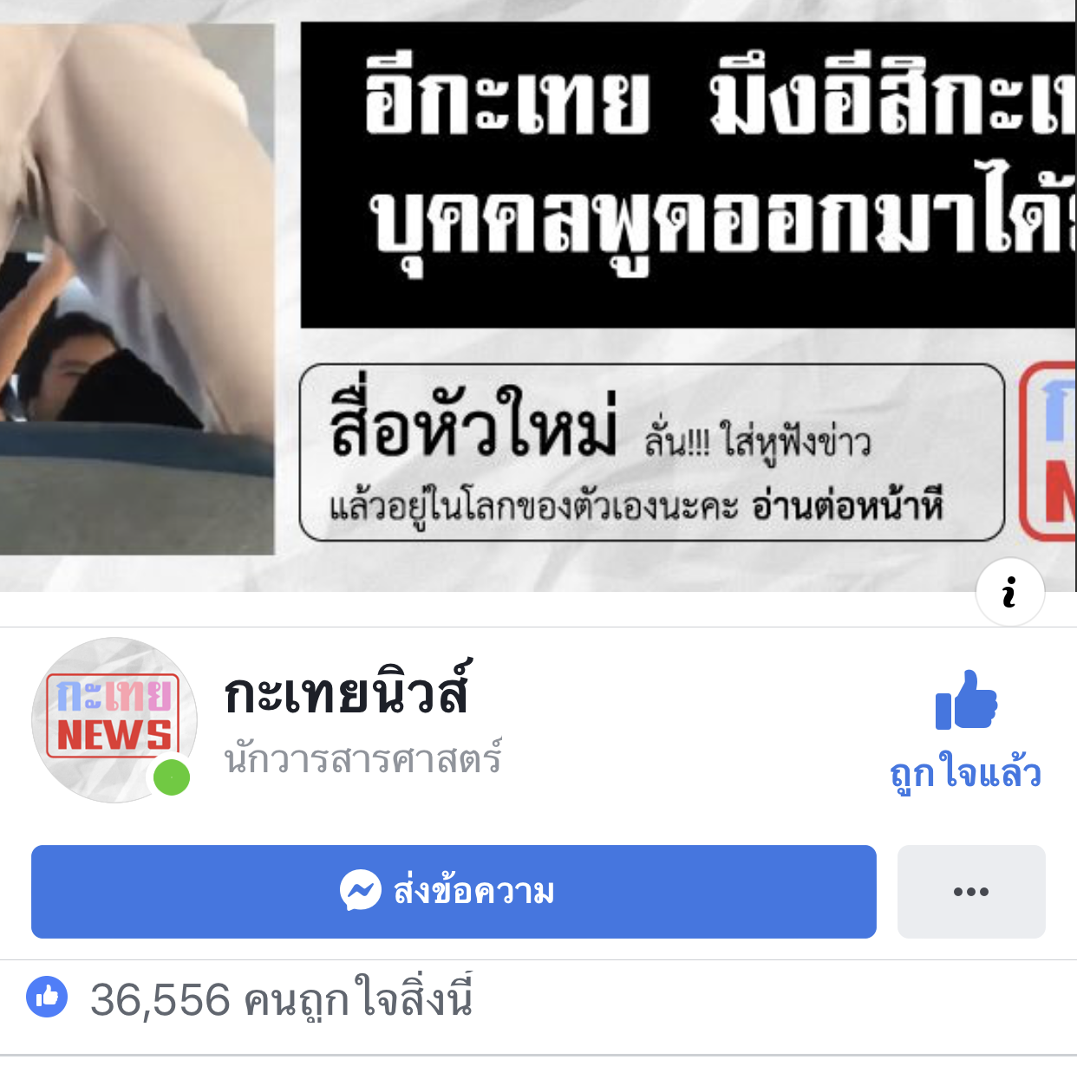This screenshot has width=1077, height=1066.
Task: Click the NEWS text in the profile logo
Action: 114,735
